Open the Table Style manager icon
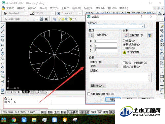This screenshot has width=165, height=124. (59, 13)
